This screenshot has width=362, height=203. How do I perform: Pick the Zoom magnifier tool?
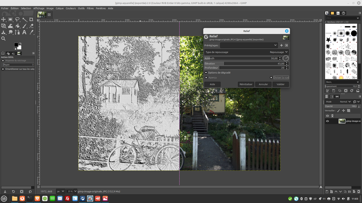coord(4,38)
